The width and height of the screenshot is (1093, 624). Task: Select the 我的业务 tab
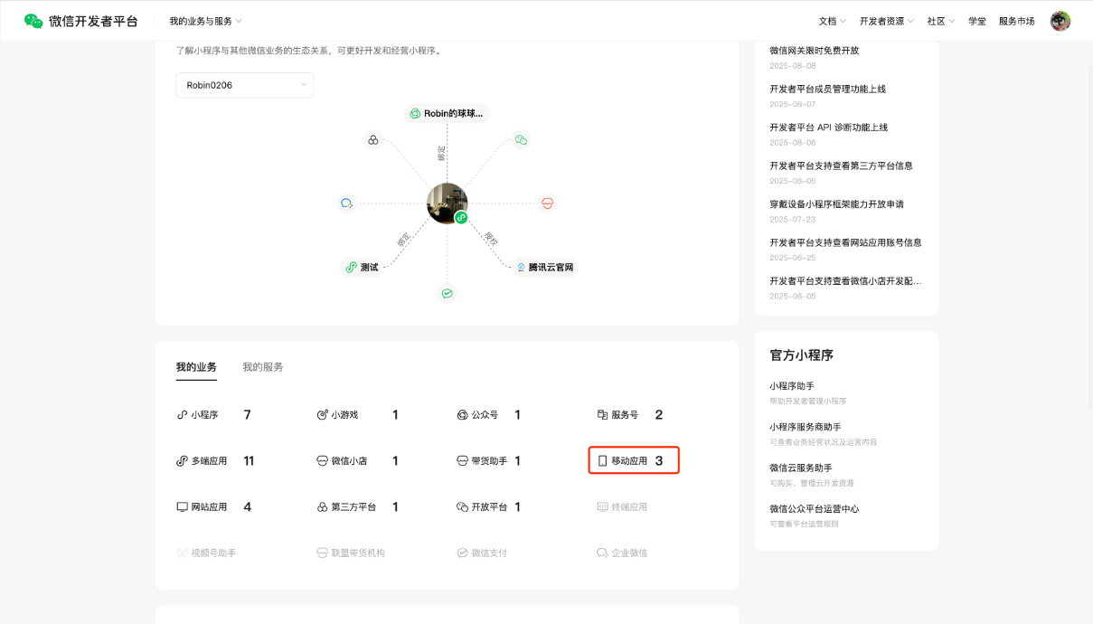click(196, 367)
